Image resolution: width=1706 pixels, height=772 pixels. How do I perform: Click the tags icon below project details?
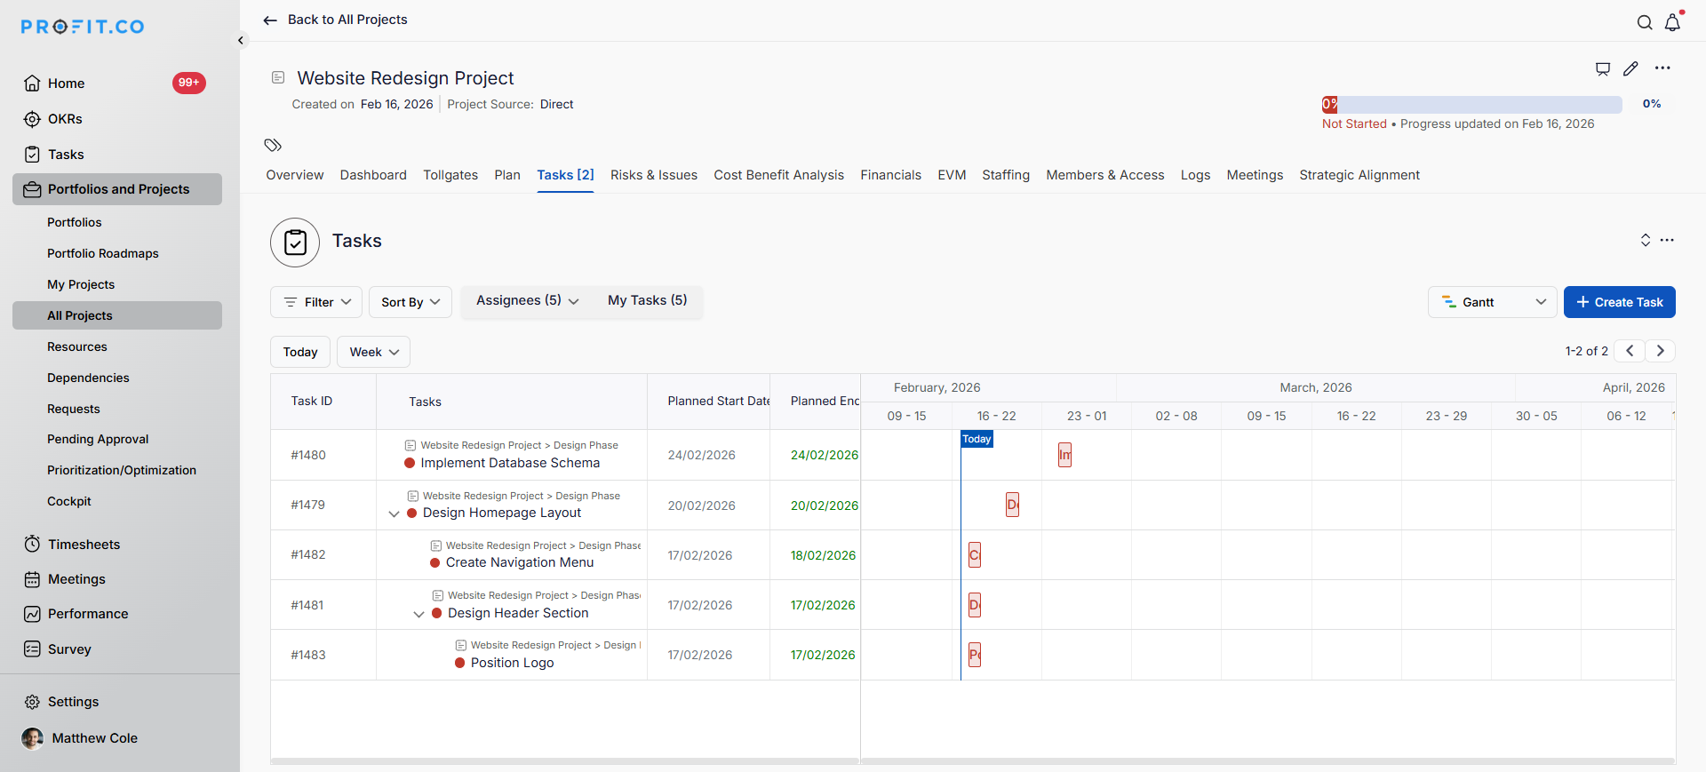click(273, 145)
